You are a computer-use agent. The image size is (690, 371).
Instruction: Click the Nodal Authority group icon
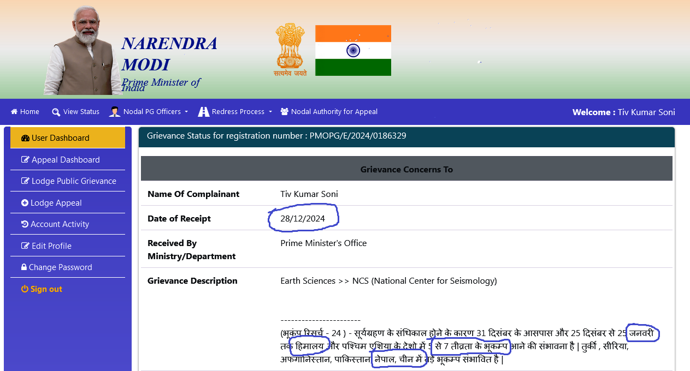click(x=284, y=112)
